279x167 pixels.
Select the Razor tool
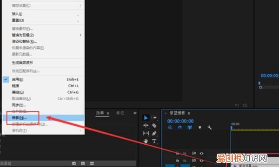154,125
